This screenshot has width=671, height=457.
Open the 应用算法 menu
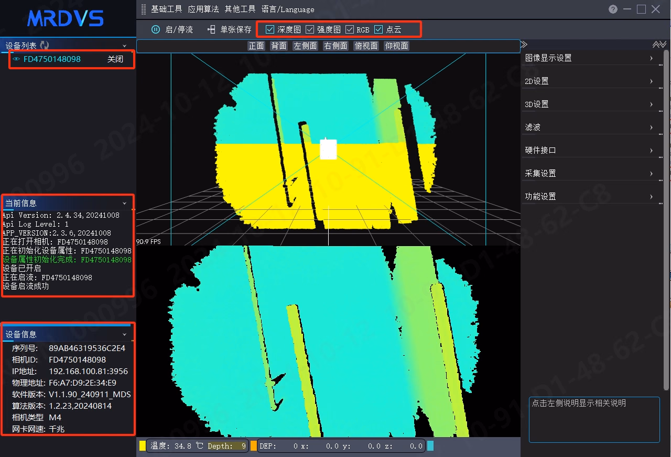tap(203, 9)
